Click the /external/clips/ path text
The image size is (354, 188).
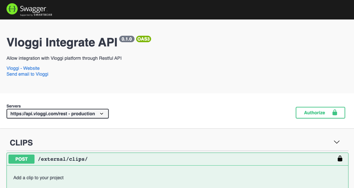click(63, 159)
